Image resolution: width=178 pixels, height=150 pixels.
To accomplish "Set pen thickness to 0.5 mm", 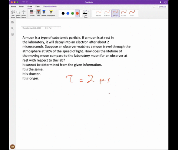I will 115,13.
